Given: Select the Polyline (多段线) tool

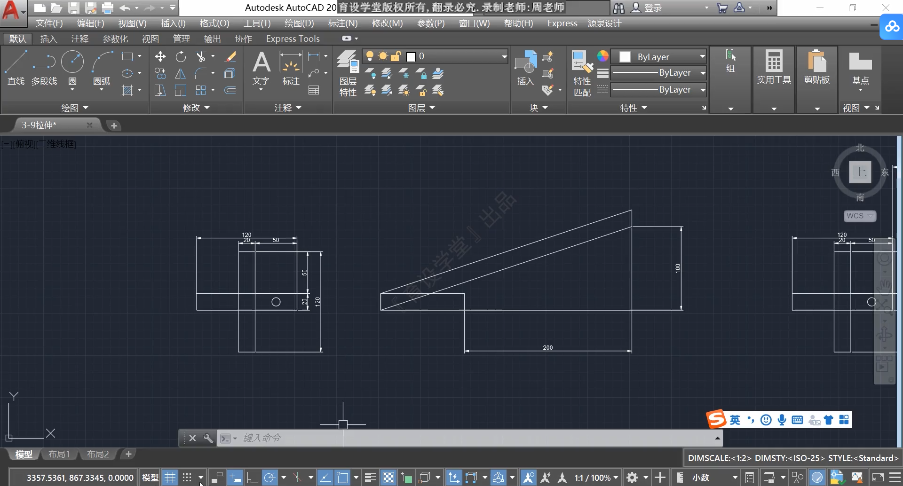Looking at the screenshot, I should (44, 68).
